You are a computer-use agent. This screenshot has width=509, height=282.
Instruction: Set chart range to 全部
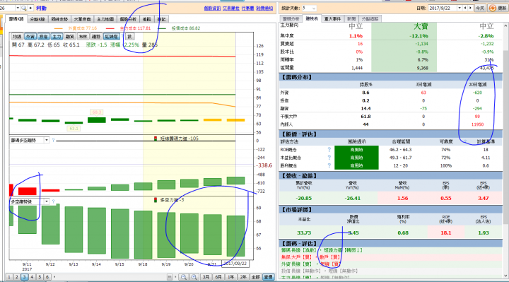pyautogui.click(x=255, y=277)
